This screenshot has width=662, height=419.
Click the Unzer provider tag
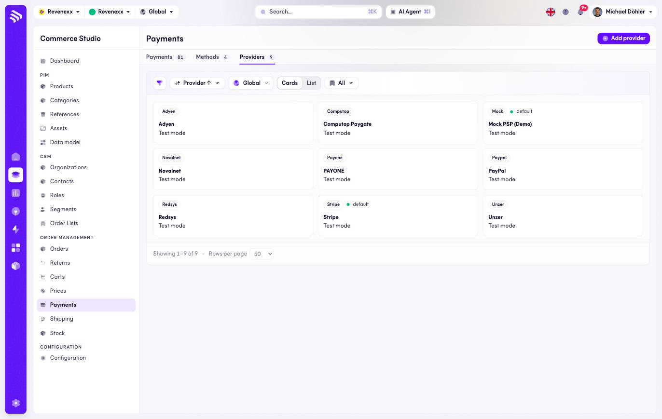498,204
